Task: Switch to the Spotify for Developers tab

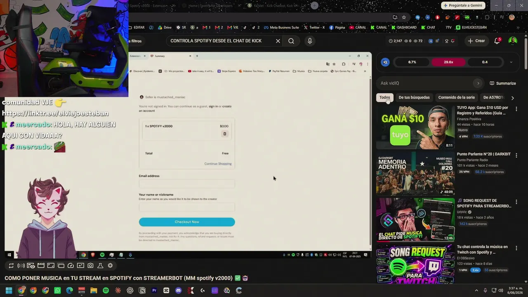Action: 210,6
